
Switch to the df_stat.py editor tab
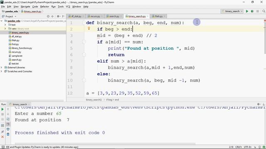[76, 16]
